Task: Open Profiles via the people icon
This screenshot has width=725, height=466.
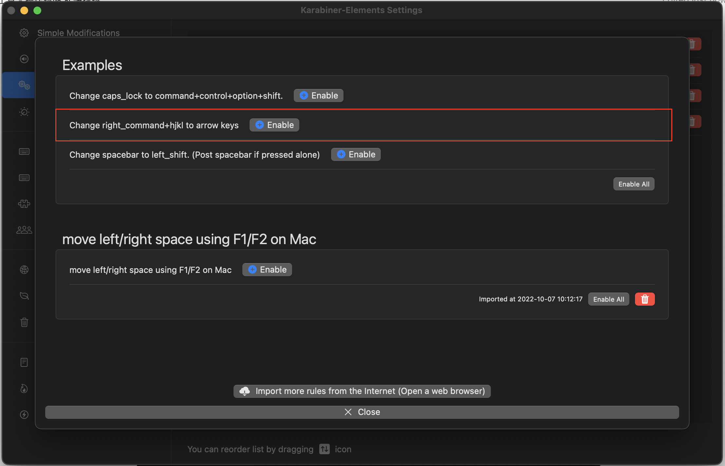Action: point(24,230)
